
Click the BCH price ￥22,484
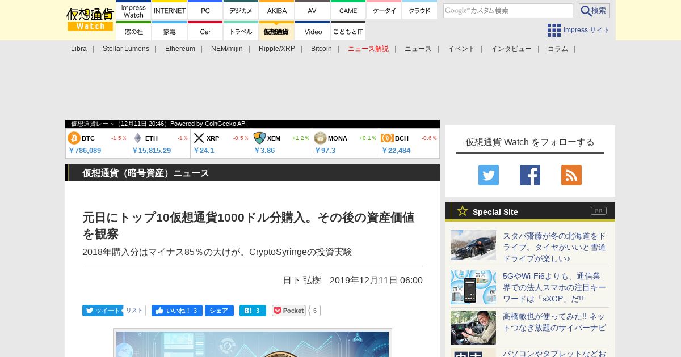(x=396, y=151)
